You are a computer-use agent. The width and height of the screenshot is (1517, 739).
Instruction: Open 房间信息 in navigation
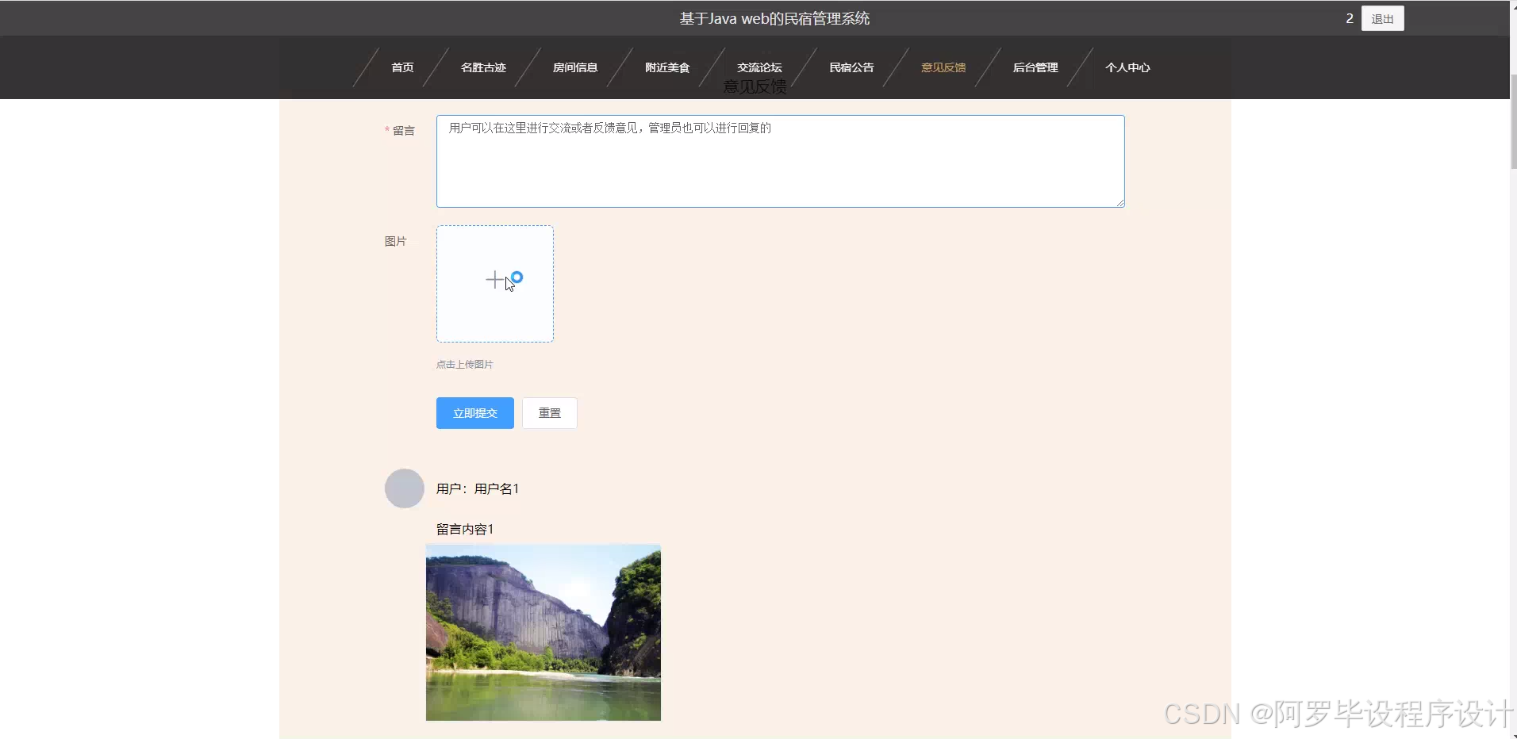(x=575, y=67)
